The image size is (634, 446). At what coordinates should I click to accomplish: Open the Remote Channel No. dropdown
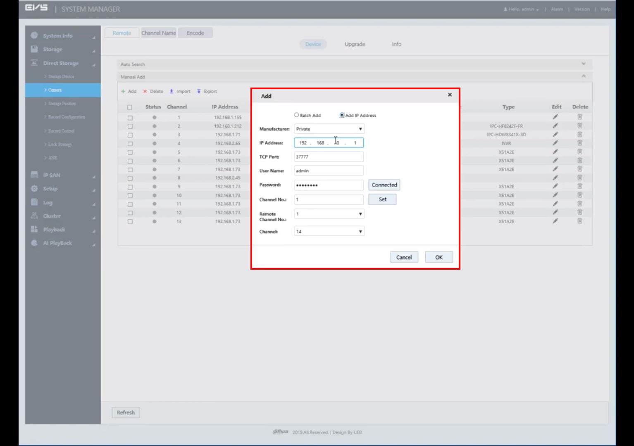[329, 214]
